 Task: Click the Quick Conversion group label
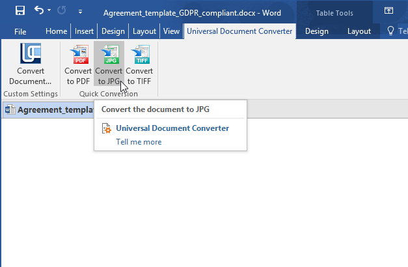click(109, 94)
